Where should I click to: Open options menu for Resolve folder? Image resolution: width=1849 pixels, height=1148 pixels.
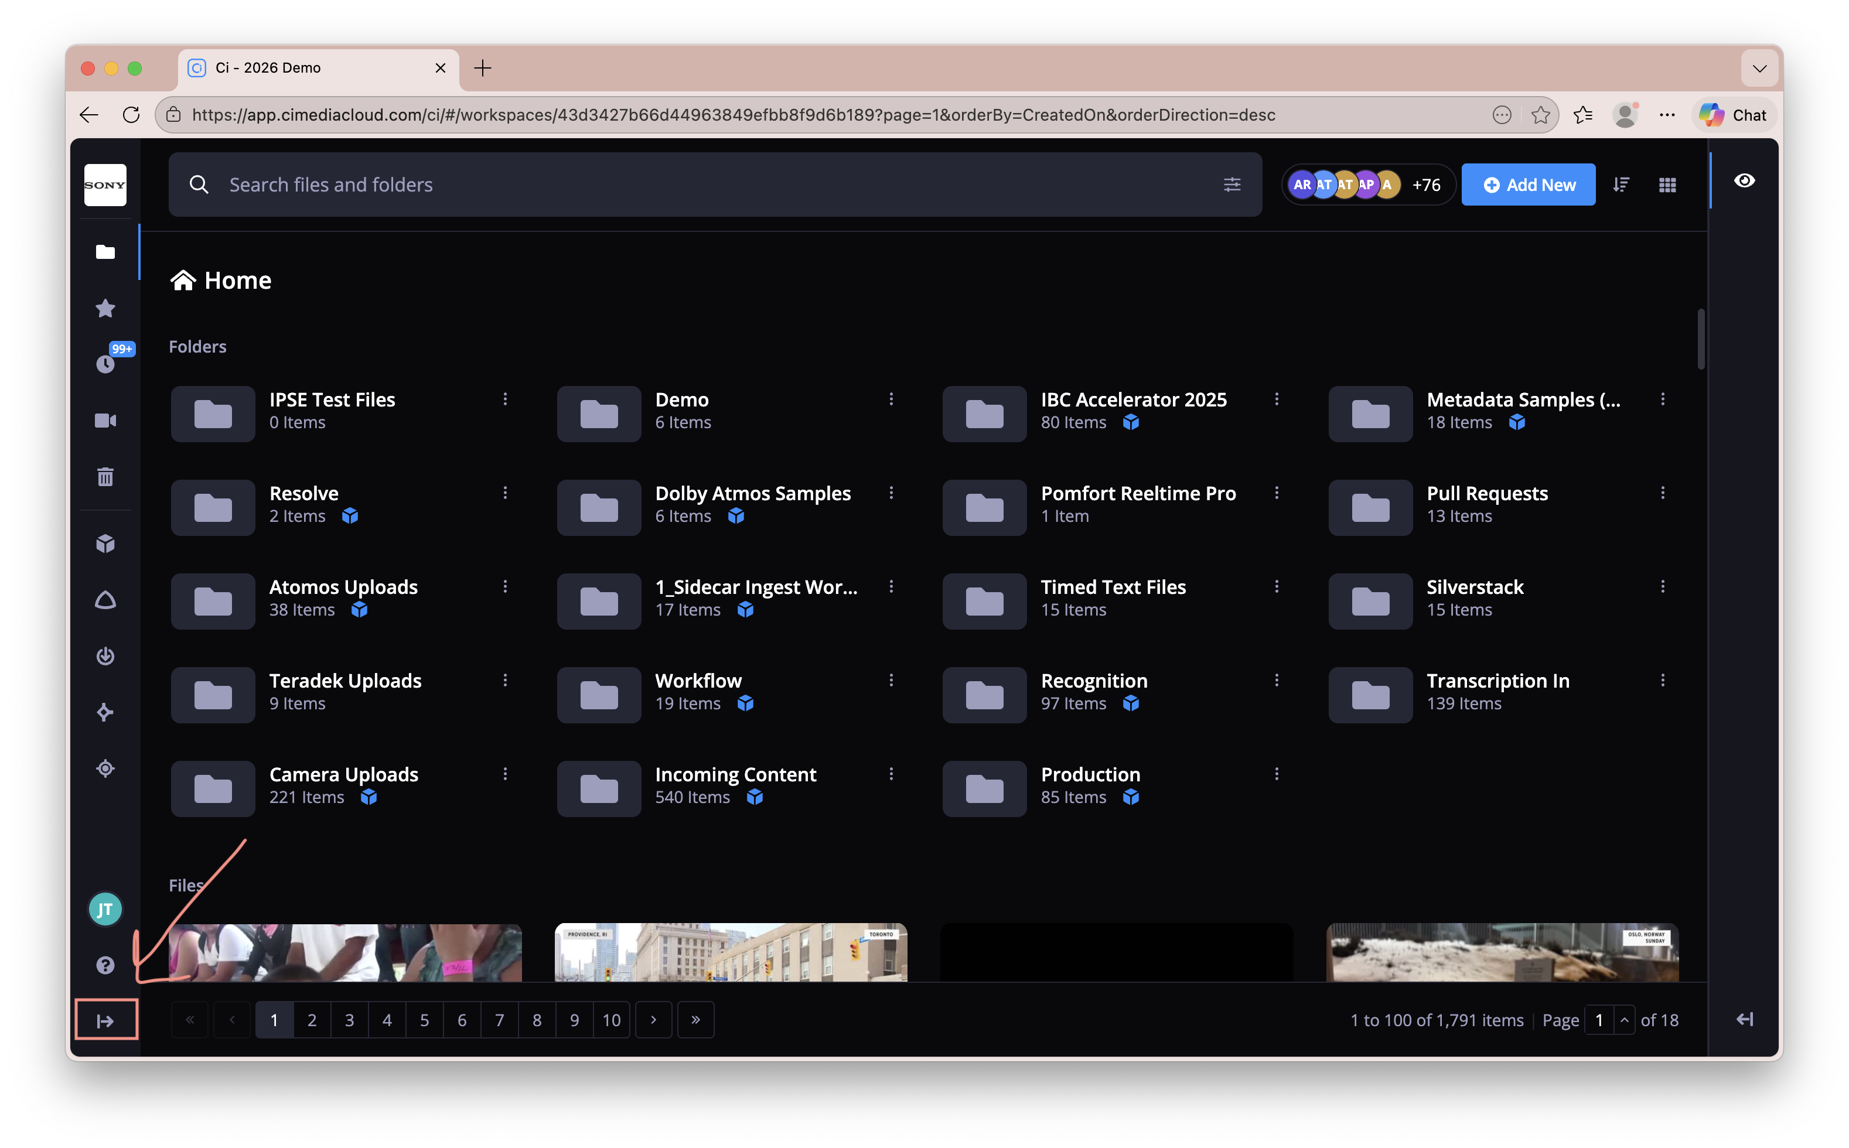coord(505,494)
